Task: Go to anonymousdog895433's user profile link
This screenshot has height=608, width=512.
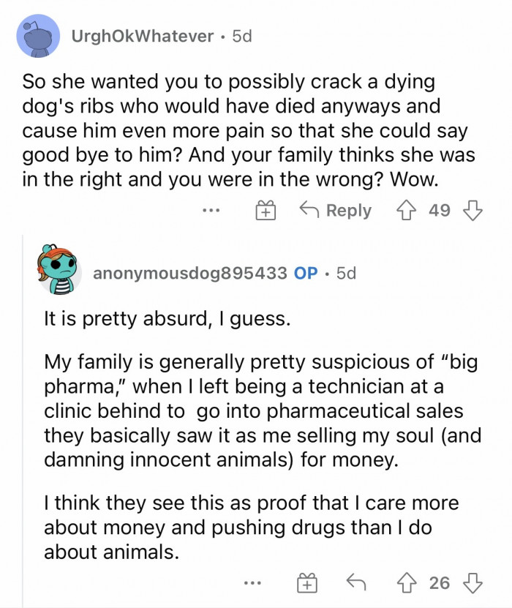Action: coord(190,273)
